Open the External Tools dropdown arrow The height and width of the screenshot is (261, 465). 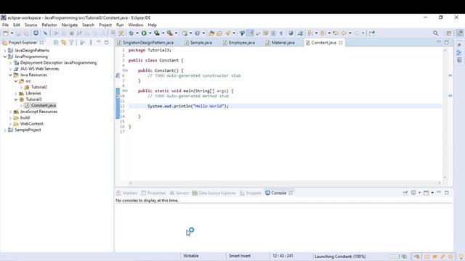176,33
